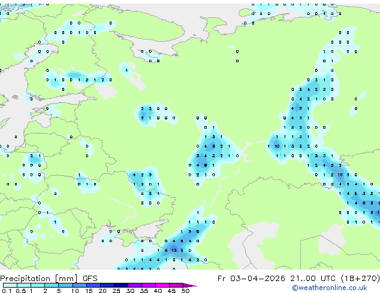Viewport: 380px width, 293px height.
Task: Click the 25–30 mm navy legend swatch
Action: click(x=121, y=285)
